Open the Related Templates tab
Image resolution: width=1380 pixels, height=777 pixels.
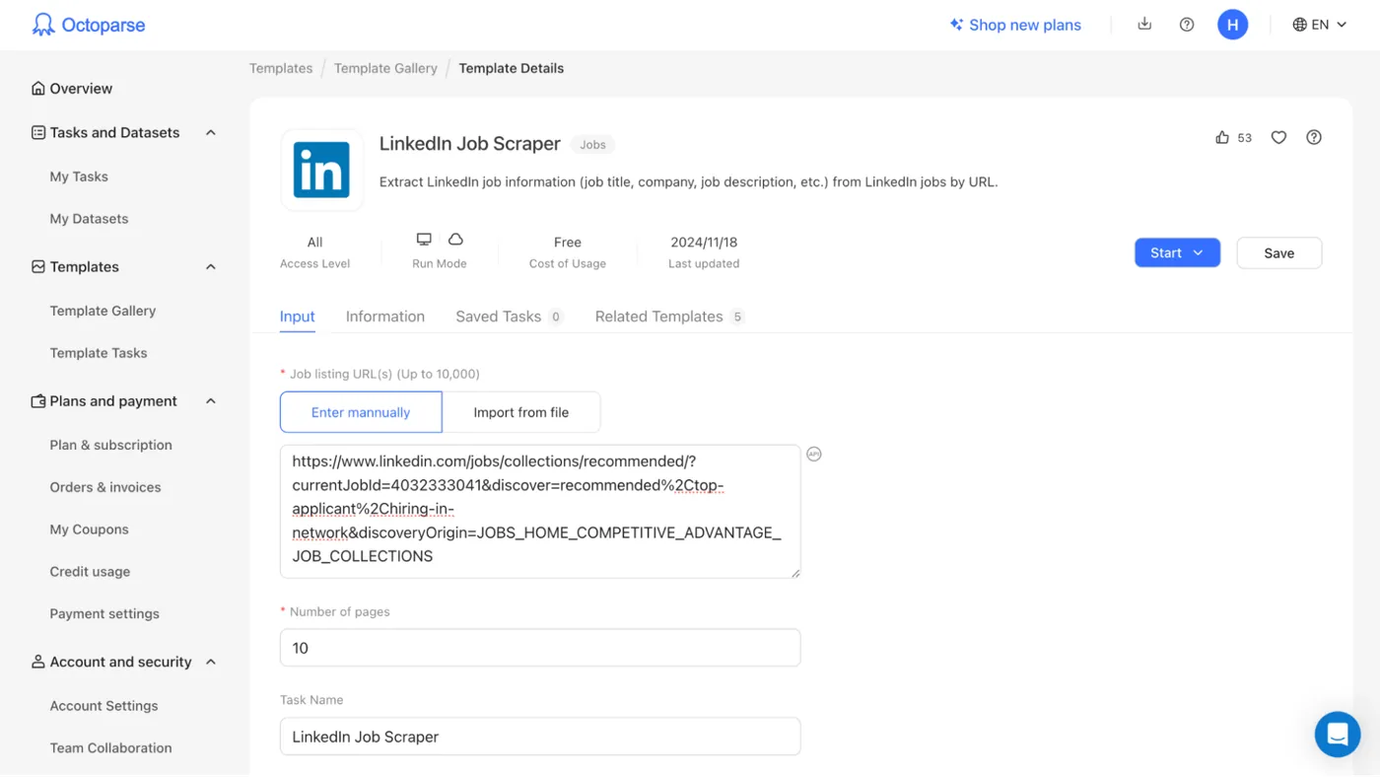coord(669,317)
